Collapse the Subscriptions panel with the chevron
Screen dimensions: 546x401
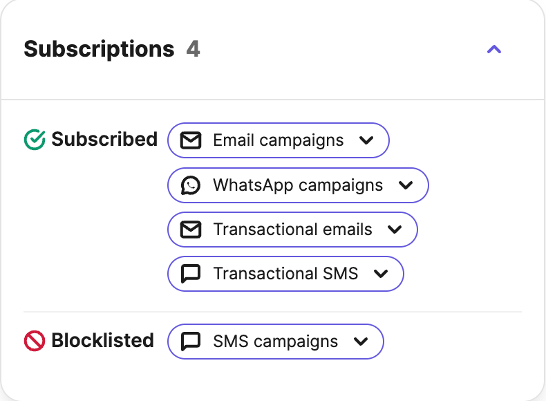click(493, 50)
